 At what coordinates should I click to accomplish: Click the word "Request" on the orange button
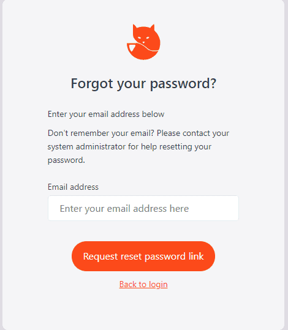(x=100, y=257)
